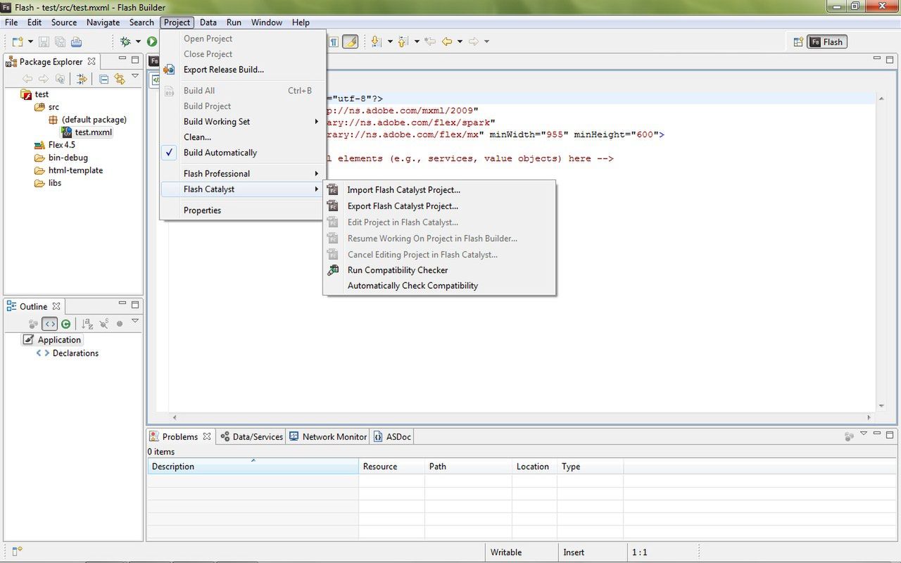Select Application in the Outline tree

52,340
